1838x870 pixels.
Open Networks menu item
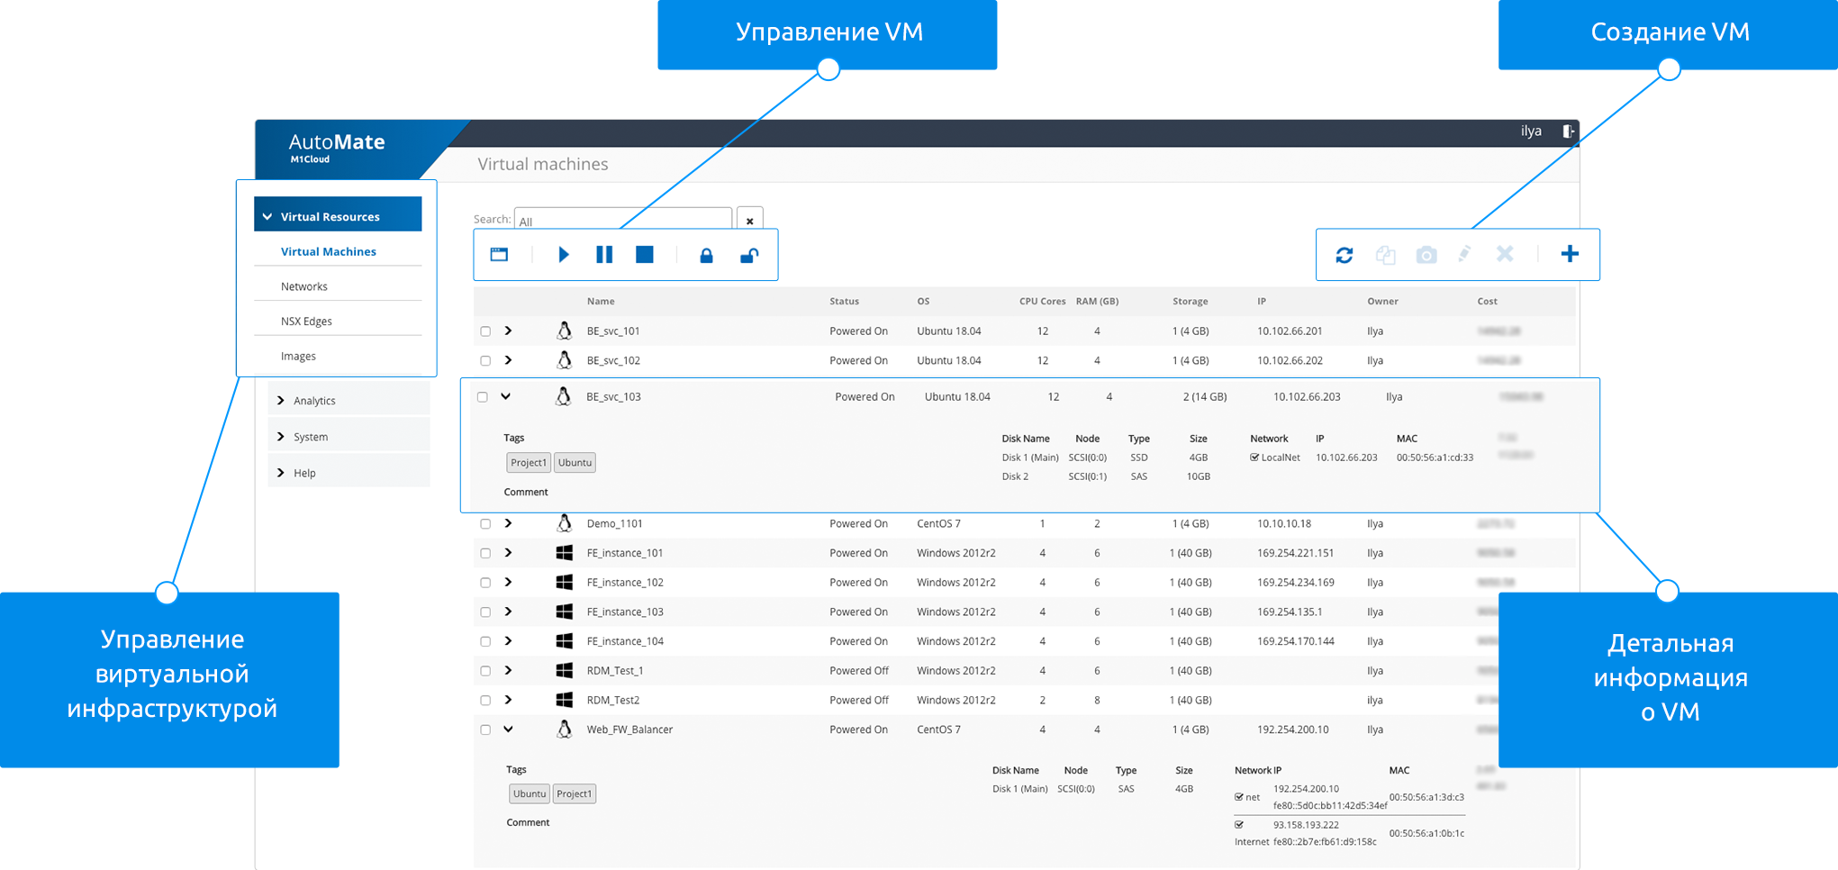[x=304, y=286]
